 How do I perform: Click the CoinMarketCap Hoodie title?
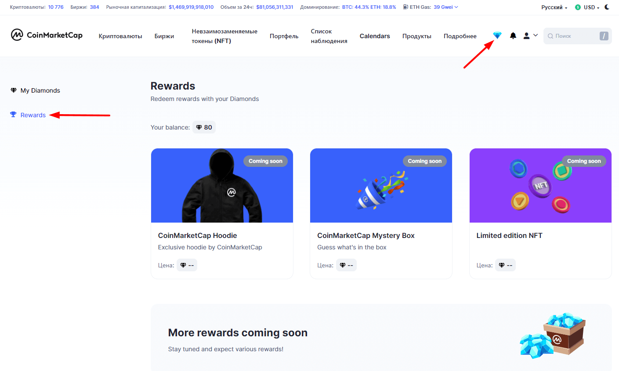click(x=198, y=235)
